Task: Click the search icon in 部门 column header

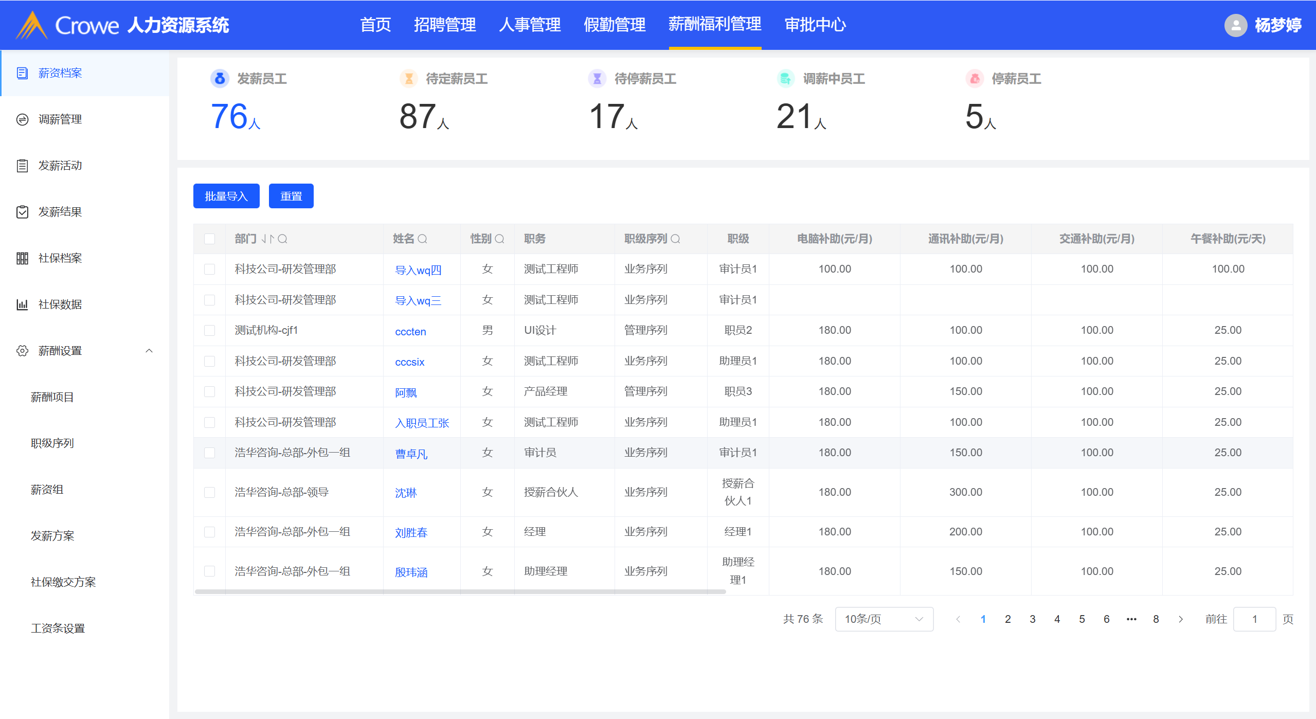Action: click(282, 239)
